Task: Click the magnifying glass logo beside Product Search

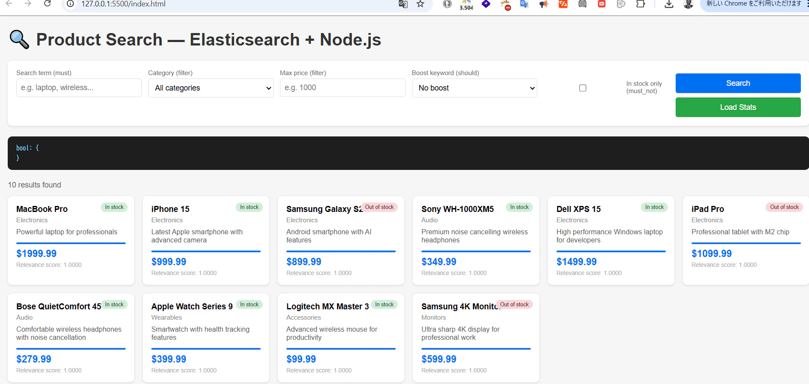Action: (19, 39)
